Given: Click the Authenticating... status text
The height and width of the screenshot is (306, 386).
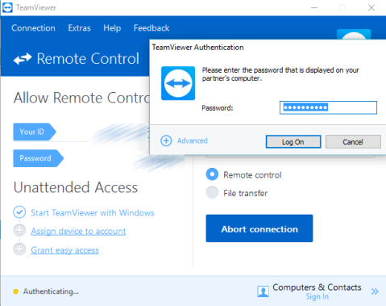Looking at the screenshot, I should tap(51, 291).
